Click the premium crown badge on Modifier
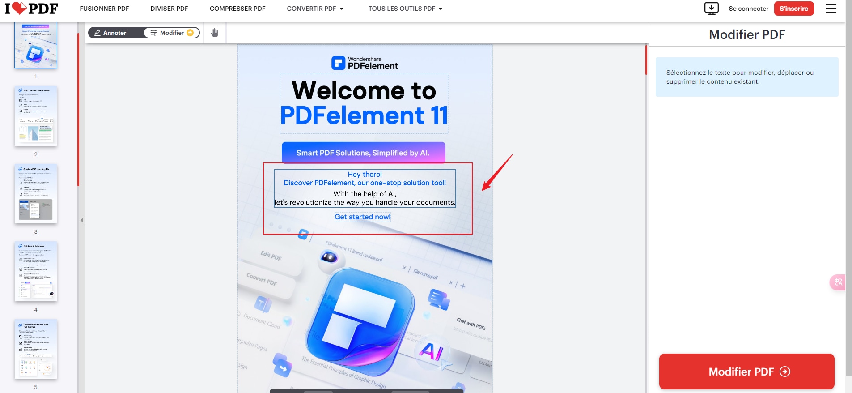852x393 pixels. (x=190, y=33)
